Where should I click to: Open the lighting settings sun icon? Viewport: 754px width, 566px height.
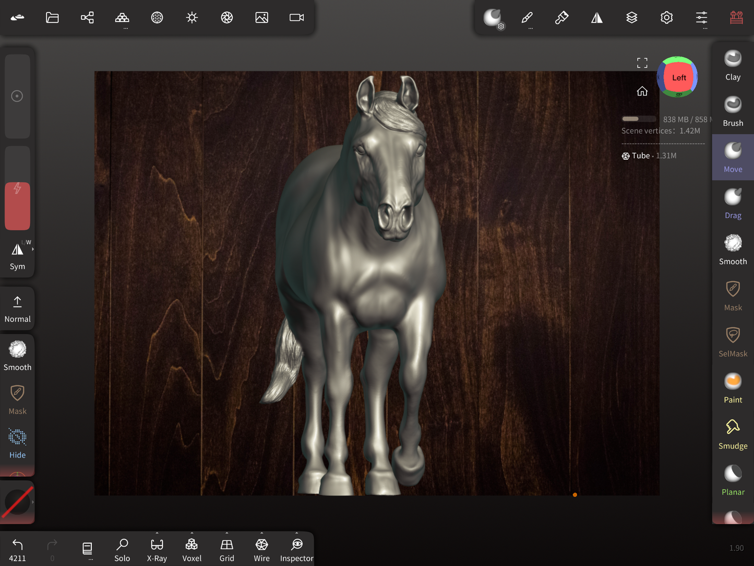click(192, 18)
